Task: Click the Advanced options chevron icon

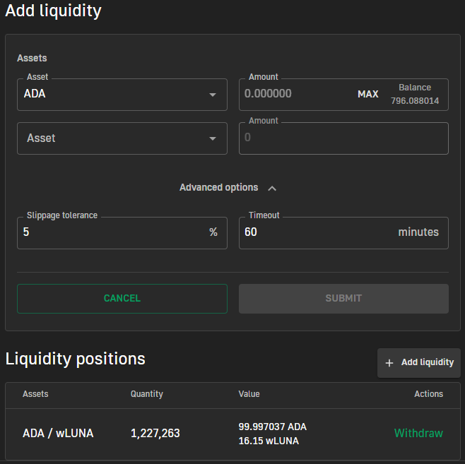Action: tap(272, 188)
